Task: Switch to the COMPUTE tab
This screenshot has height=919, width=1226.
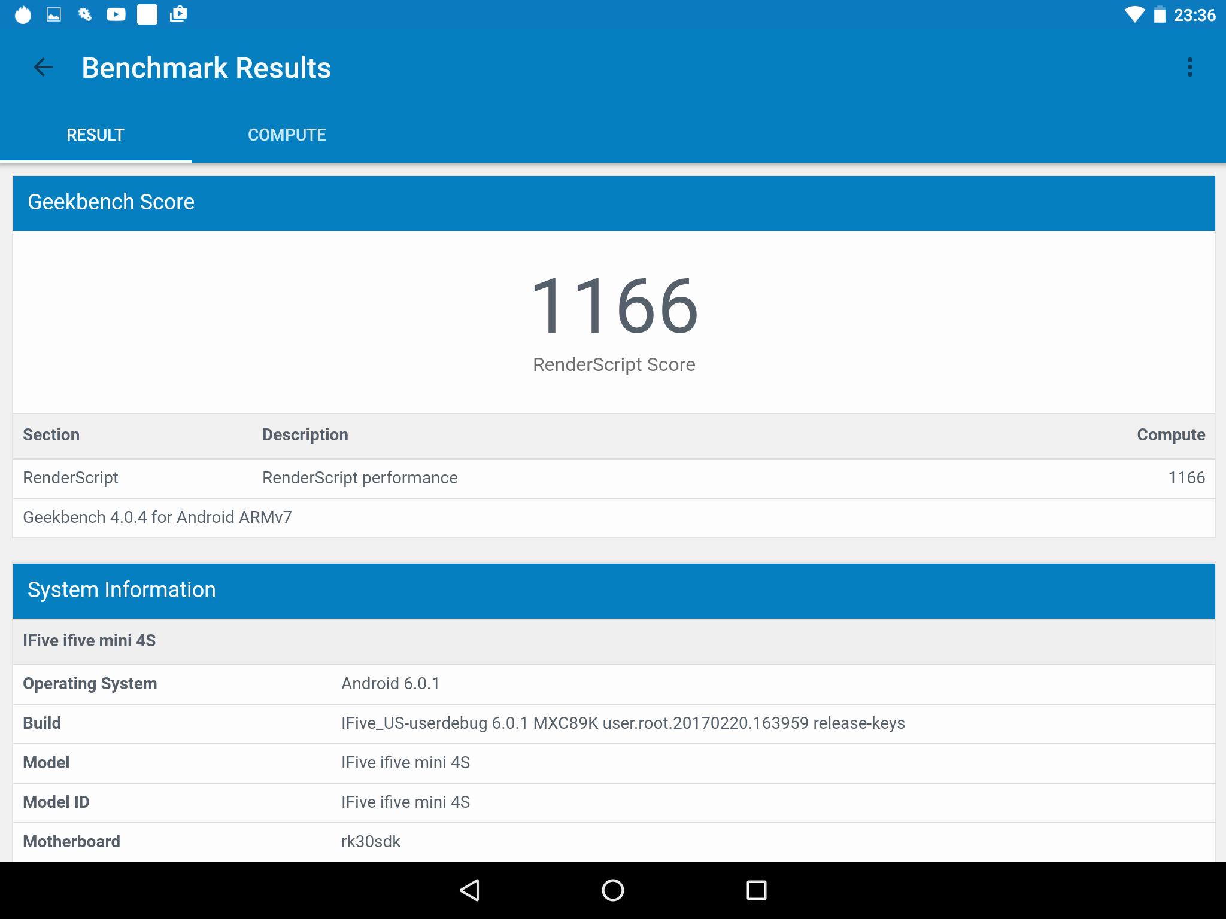Action: [287, 135]
